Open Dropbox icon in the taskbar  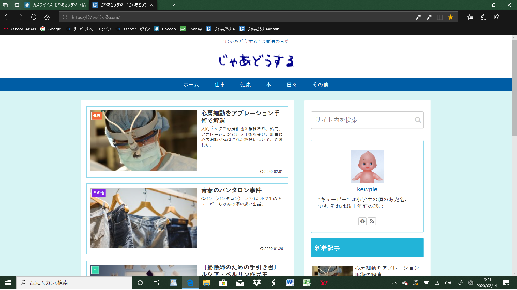coord(256,283)
